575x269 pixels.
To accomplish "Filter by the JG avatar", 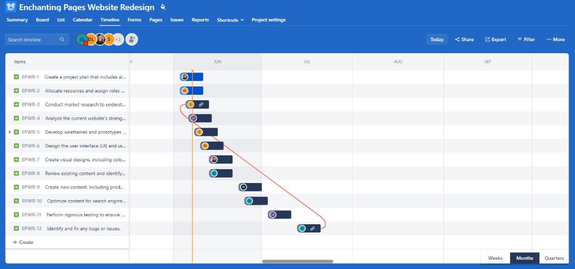I will pyautogui.click(x=82, y=40).
